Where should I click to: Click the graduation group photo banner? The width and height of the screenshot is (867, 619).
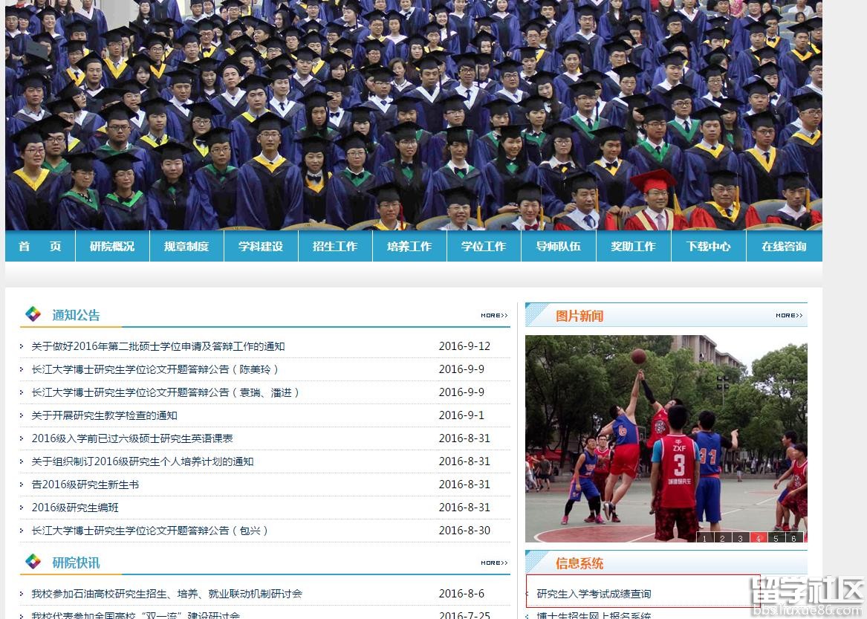413,115
